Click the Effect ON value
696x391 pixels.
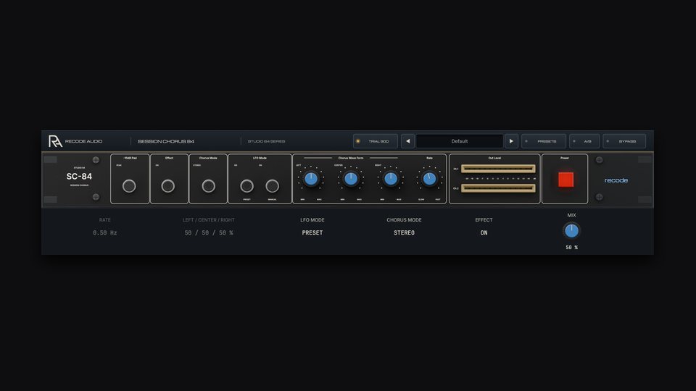coord(484,232)
